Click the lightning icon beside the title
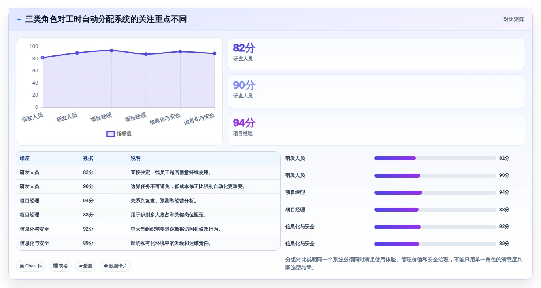Screen dimensions: 541x288 tap(19, 19)
